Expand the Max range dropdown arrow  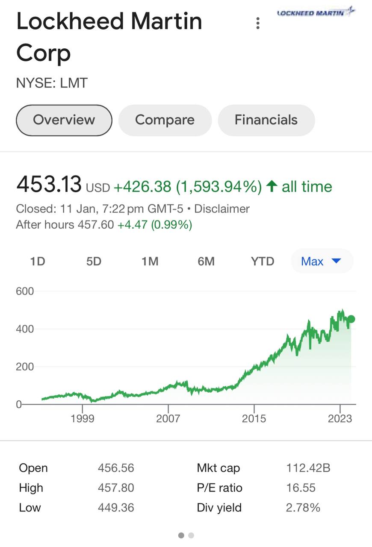pos(336,261)
